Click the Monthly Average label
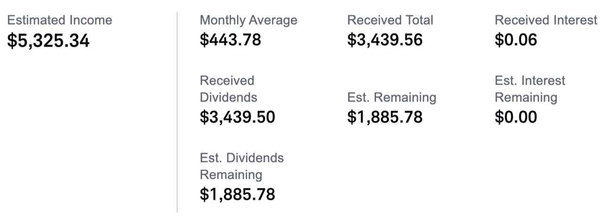600x218 pixels. [248, 20]
